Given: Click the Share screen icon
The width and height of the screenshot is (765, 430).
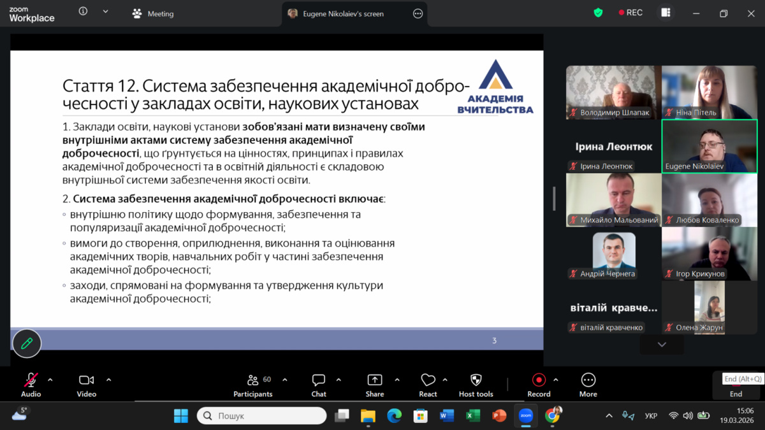Looking at the screenshot, I should point(375,380).
